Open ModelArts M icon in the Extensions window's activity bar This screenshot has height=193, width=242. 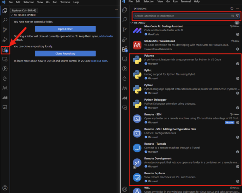pyautogui.click(x=124, y=88)
